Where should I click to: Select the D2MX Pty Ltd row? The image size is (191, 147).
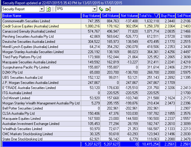(96, 72)
